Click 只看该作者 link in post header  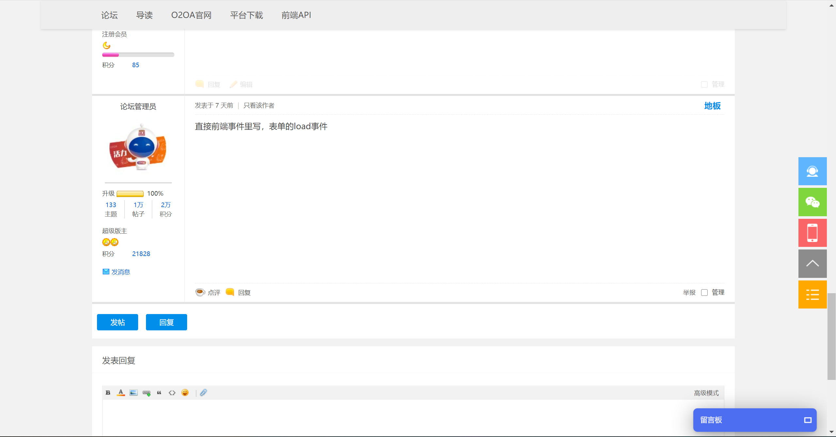[x=259, y=105]
